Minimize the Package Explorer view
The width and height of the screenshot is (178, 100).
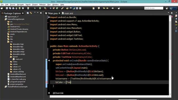[x=38, y=13]
